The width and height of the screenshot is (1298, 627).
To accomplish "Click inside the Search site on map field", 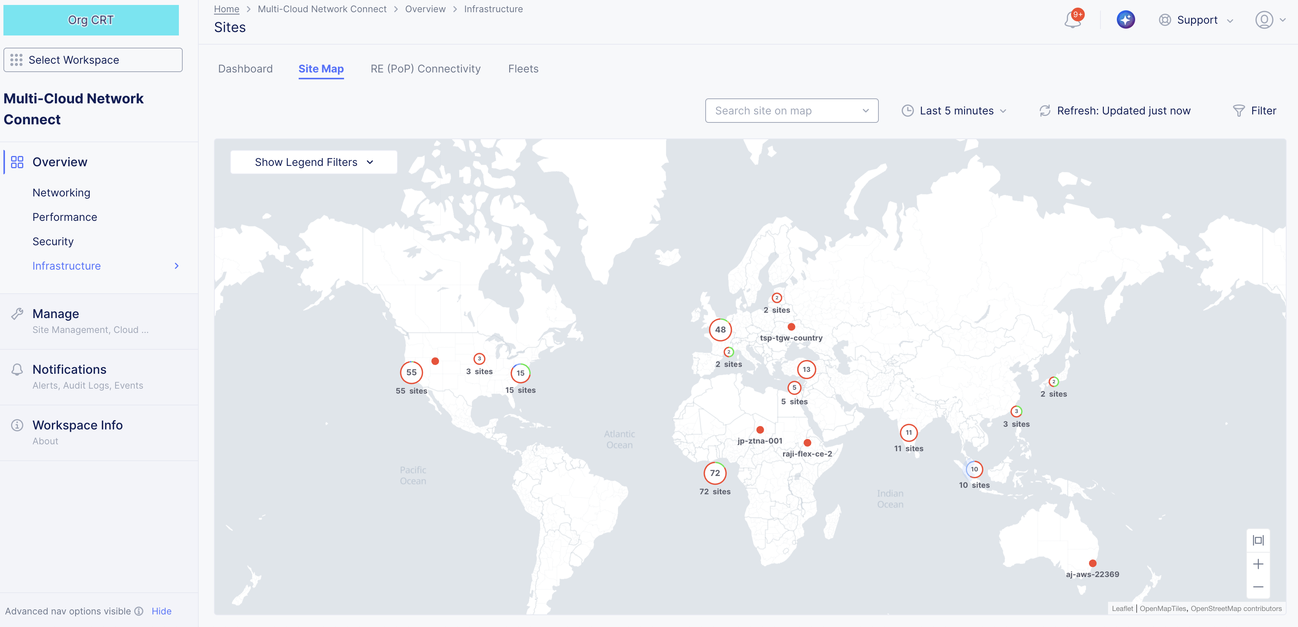I will point(781,110).
